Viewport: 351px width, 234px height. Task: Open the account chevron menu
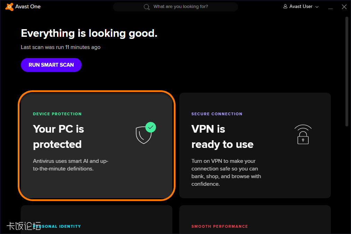pyautogui.click(x=317, y=7)
